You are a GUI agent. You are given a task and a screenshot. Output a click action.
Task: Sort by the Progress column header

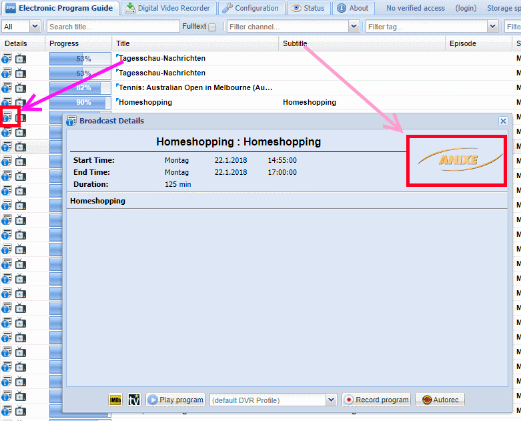click(79, 43)
